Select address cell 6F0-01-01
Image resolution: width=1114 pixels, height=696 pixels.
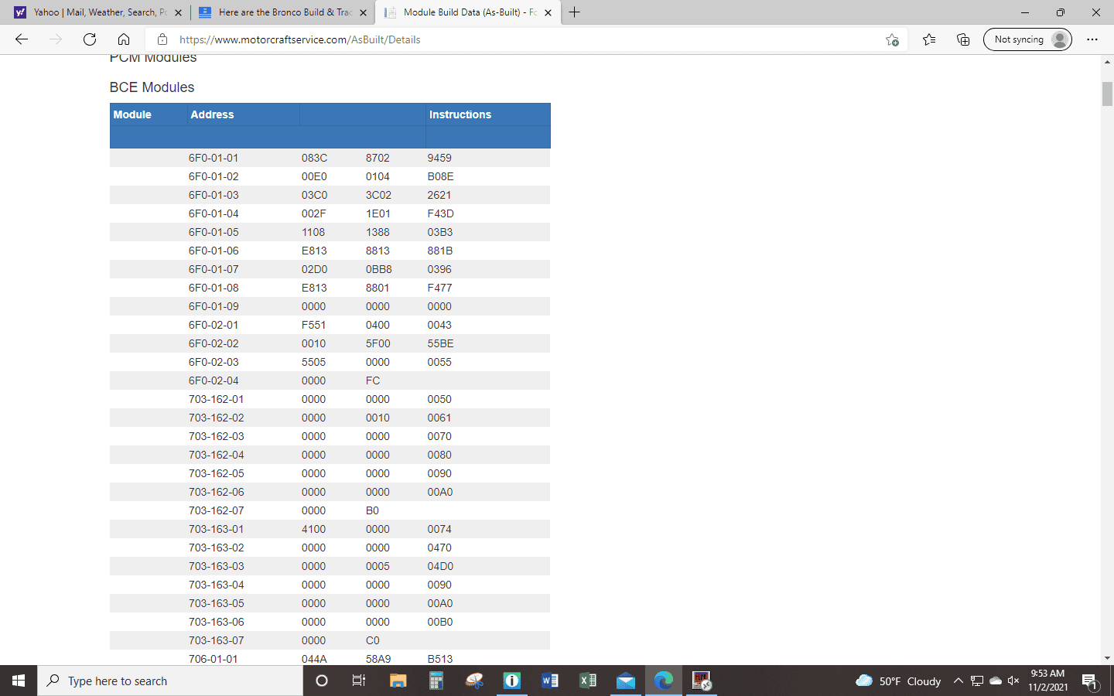214,158
